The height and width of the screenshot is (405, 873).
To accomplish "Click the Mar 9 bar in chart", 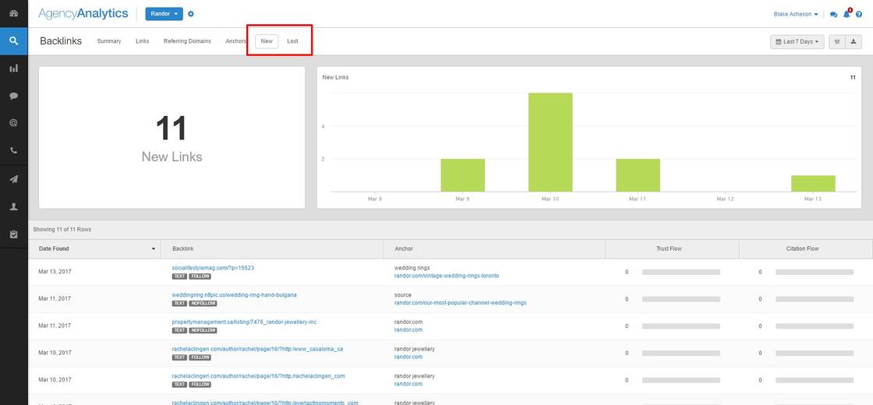I will pyautogui.click(x=463, y=175).
